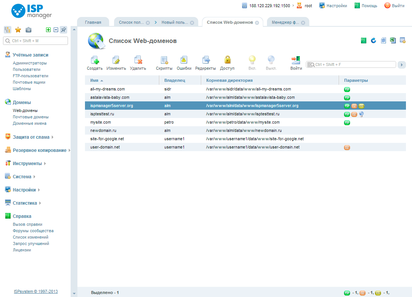The image size is (412, 297).
Task: Click the Изменить (edit) toolbar icon
Action: 116,60
